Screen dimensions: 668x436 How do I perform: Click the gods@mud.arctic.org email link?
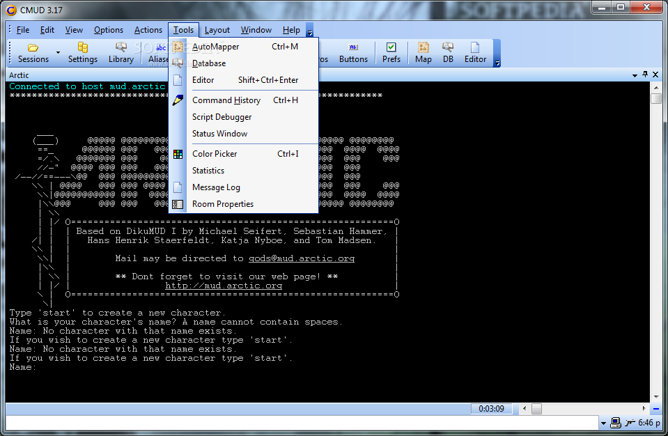point(301,258)
